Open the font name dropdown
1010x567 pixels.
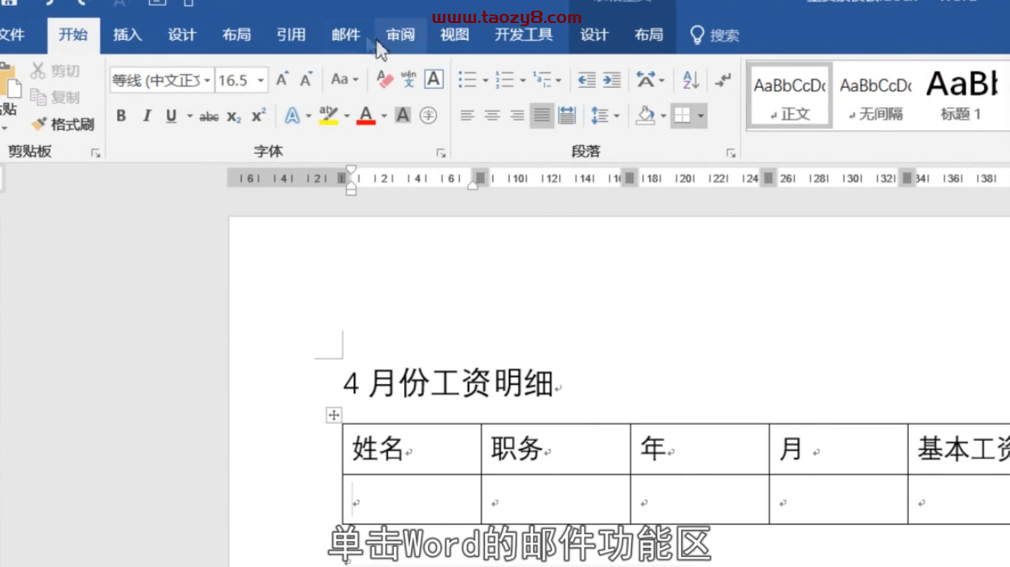[207, 80]
